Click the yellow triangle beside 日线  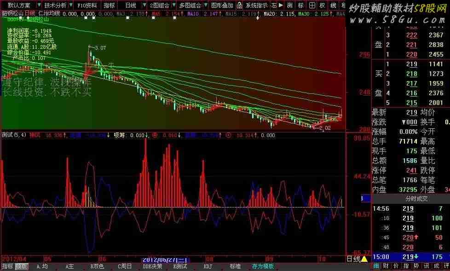coord(364,259)
